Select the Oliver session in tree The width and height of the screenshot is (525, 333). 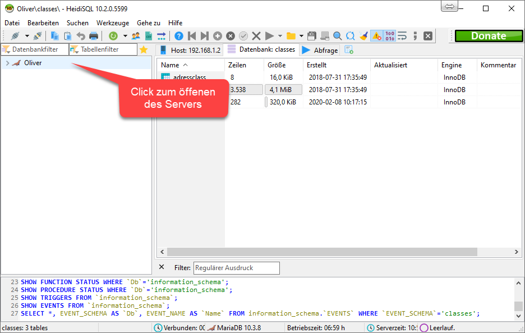coord(33,63)
